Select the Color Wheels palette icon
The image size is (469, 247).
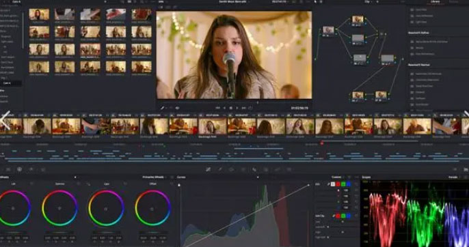19,169
